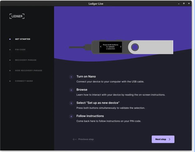
Task: Minimize the Ledger Live window
Action: coord(179,4)
